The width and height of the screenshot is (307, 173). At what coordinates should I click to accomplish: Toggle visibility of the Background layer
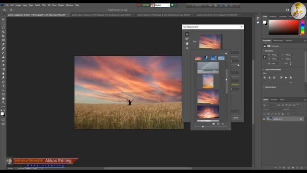point(264,119)
